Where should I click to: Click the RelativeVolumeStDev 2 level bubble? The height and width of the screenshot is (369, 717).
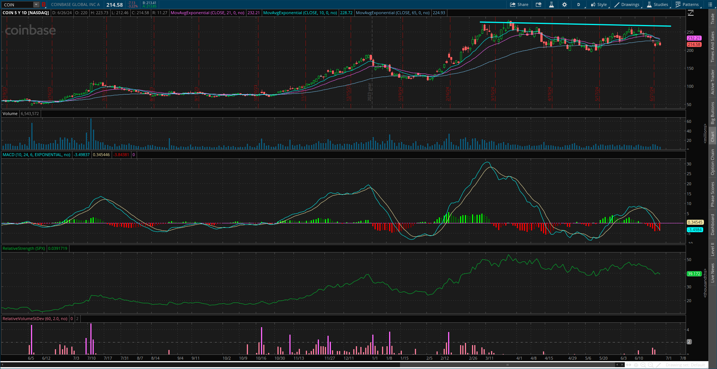click(x=689, y=342)
